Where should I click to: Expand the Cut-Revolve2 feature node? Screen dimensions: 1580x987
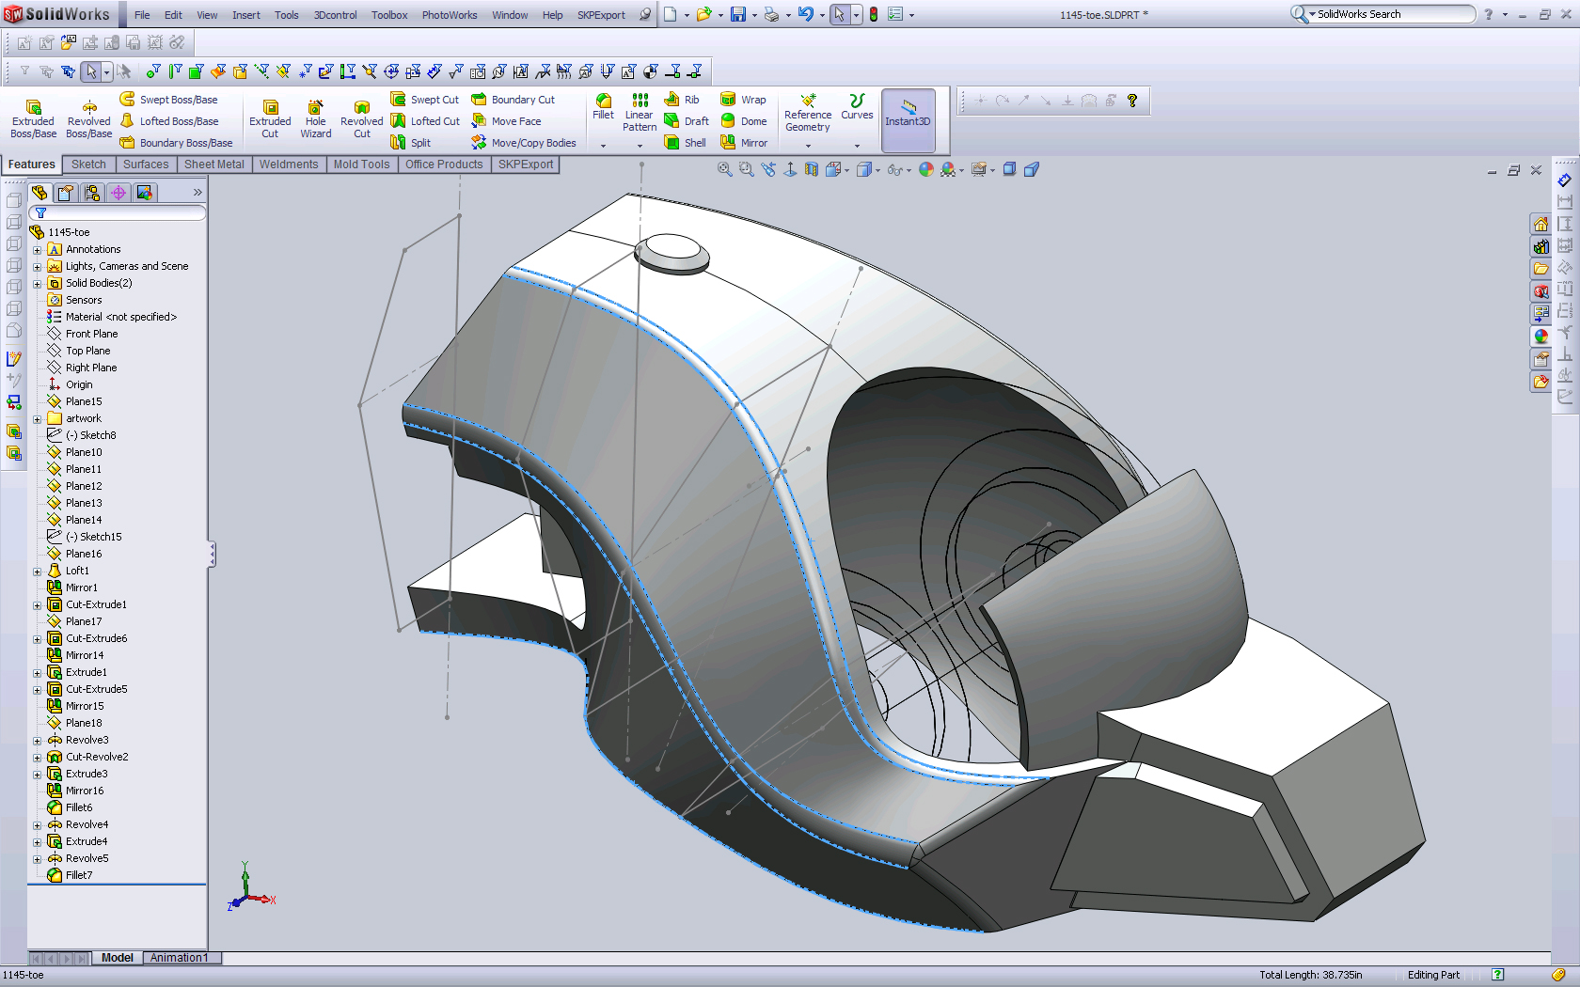[x=38, y=758]
